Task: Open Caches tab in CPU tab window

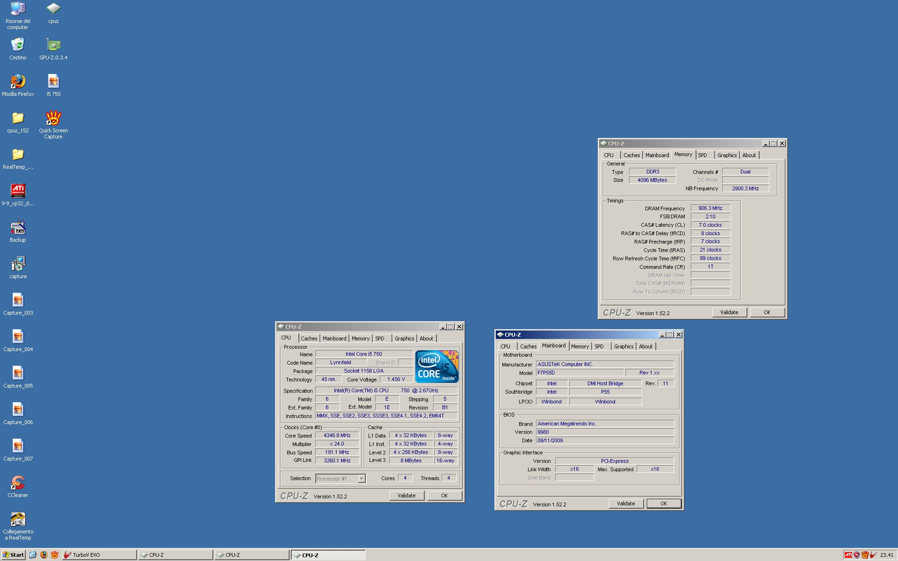Action: (309, 338)
